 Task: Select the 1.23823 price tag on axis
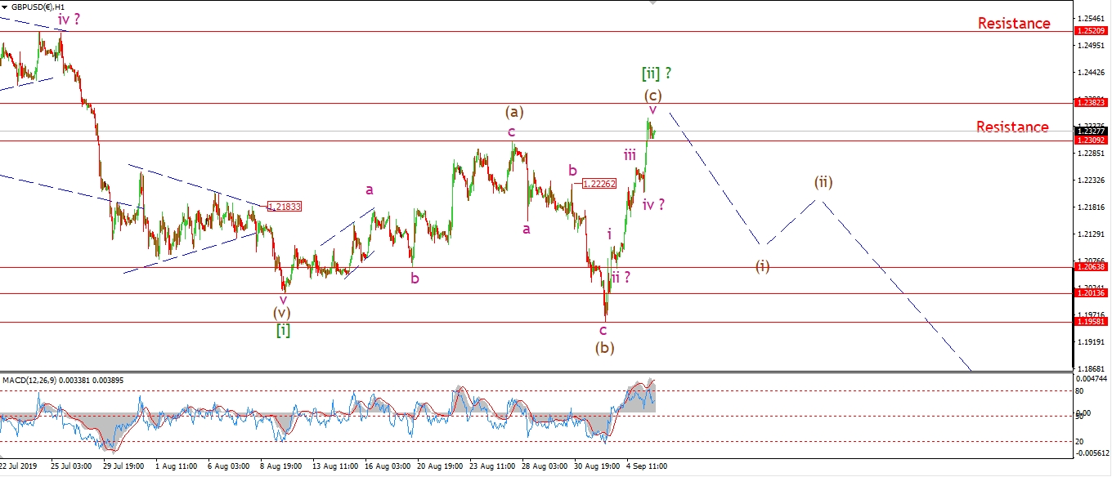tap(1092, 103)
